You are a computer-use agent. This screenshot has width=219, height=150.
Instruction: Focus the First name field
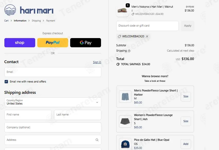point(28,115)
